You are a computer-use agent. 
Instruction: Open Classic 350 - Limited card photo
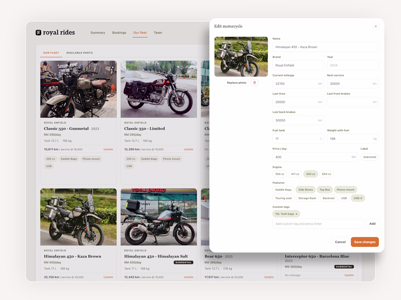pyautogui.click(x=159, y=89)
